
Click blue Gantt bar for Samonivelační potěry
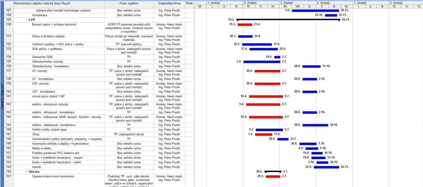tap(283, 139)
